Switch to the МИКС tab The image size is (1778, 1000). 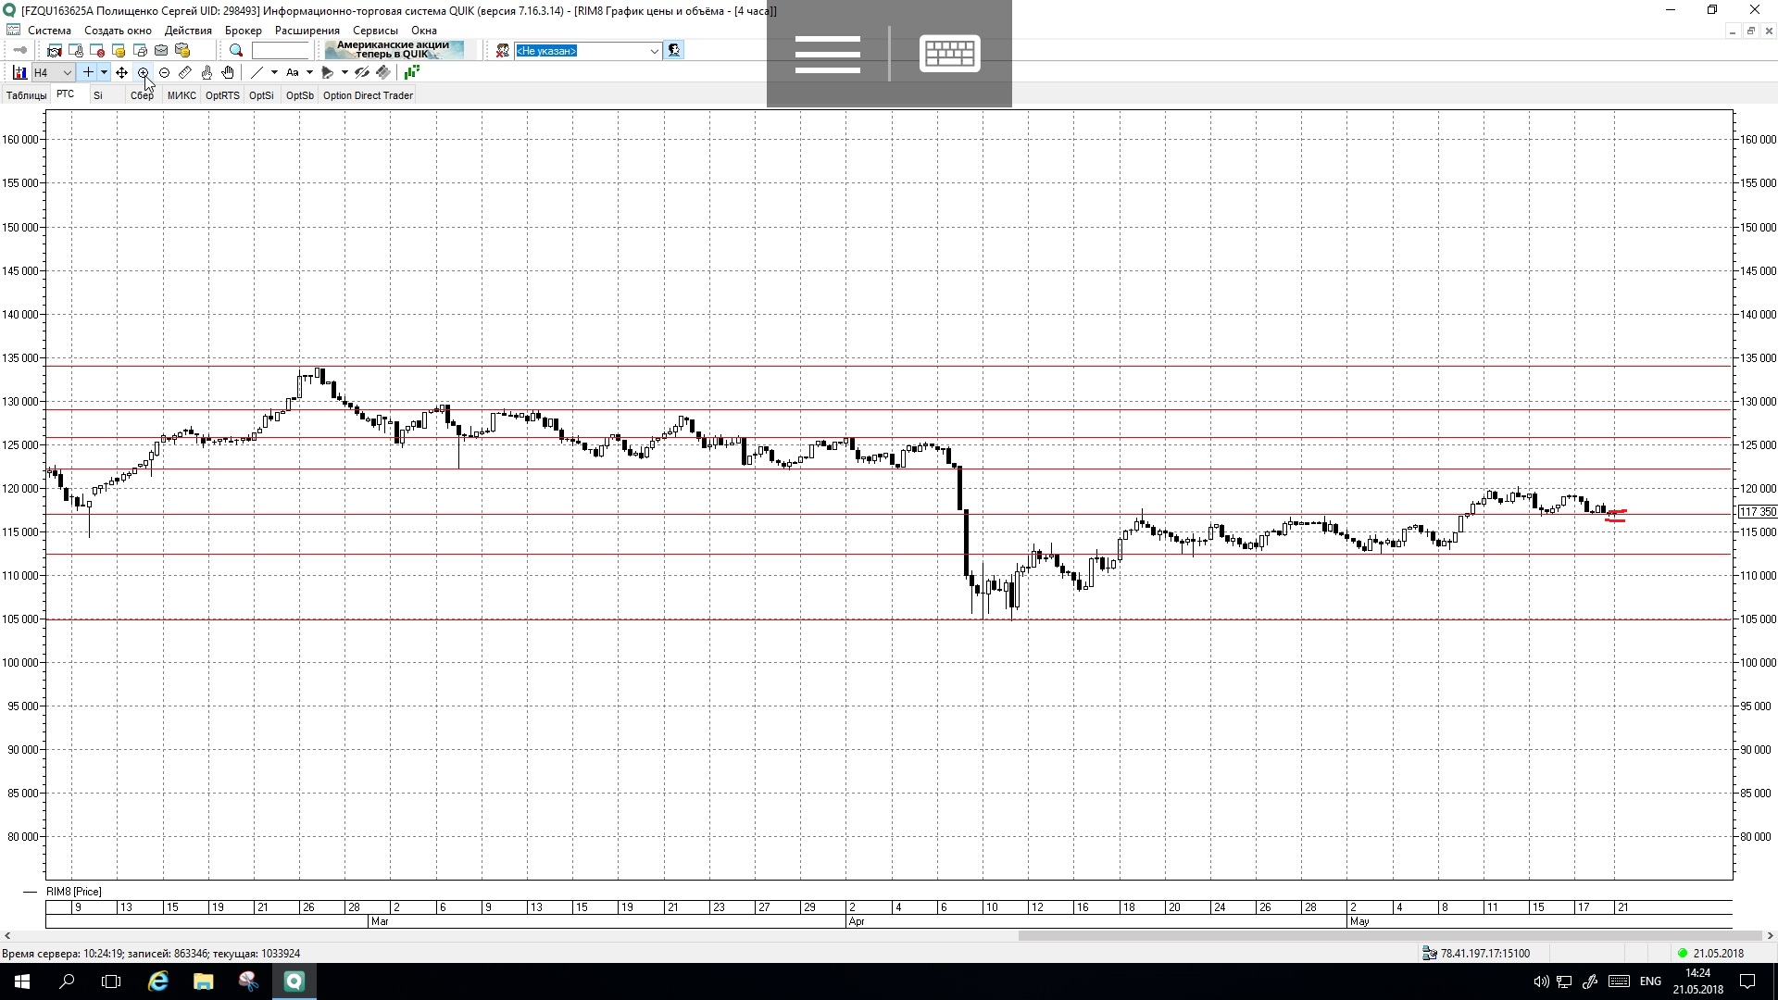(x=182, y=95)
